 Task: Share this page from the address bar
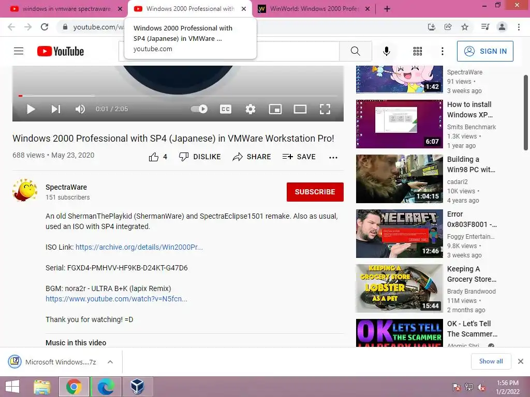point(448,27)
